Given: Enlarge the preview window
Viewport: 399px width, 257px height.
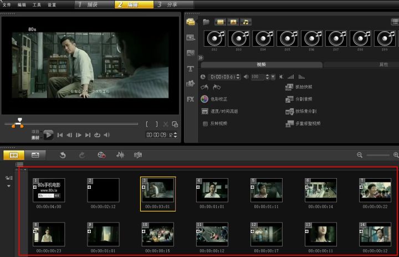Looking at the screenshot, I should click(x=175, y=124).
